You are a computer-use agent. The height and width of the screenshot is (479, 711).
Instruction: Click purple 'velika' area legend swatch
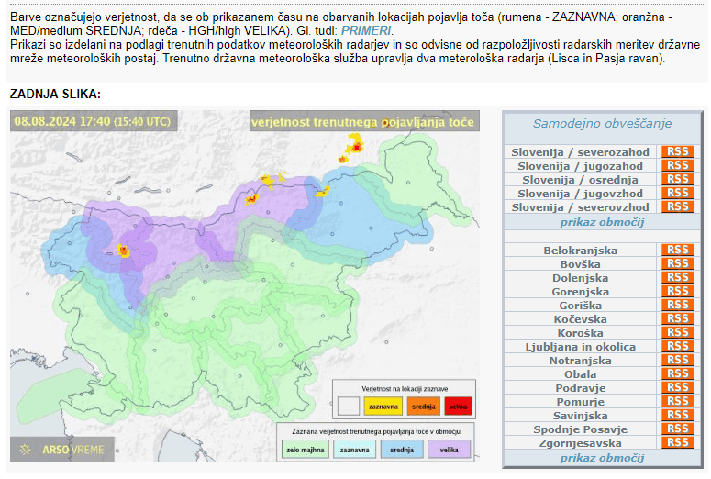(x=449, y=449)
